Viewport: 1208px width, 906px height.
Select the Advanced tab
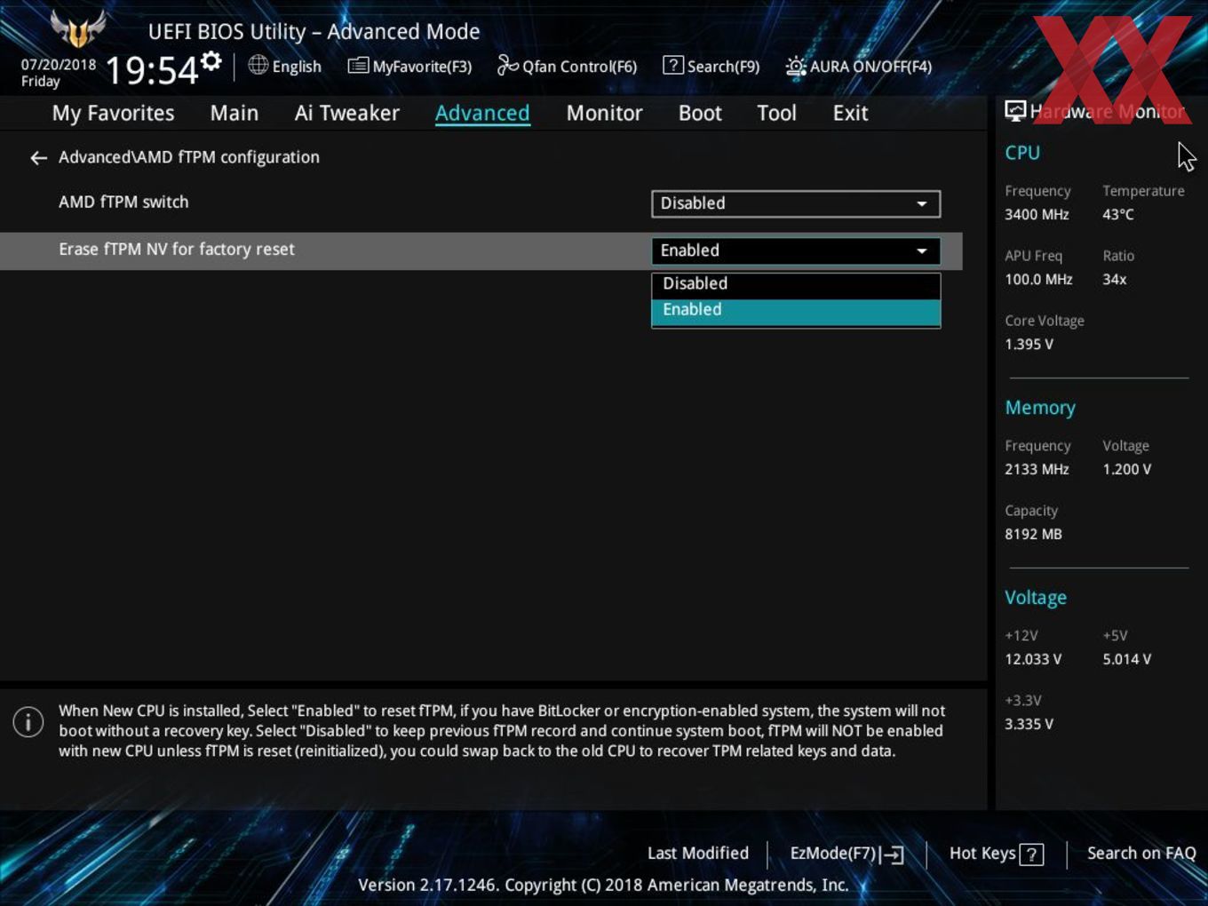tap(482, 114)
